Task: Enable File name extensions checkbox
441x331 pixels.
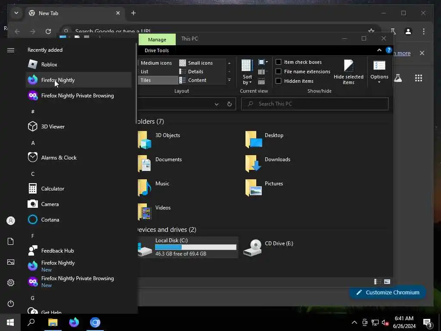Action: [279, 72]
